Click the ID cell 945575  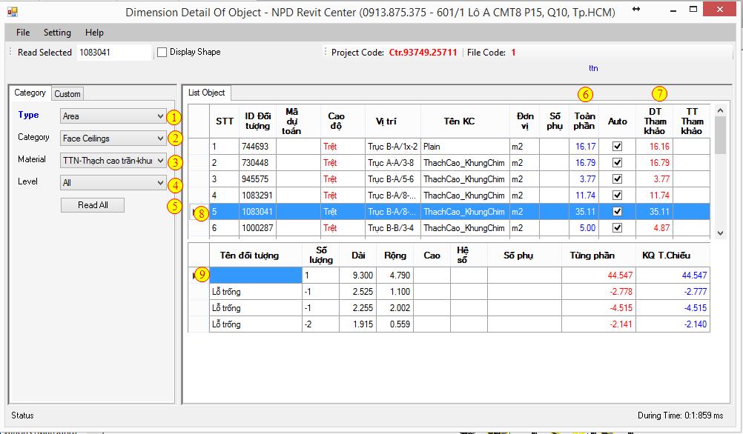257,179
